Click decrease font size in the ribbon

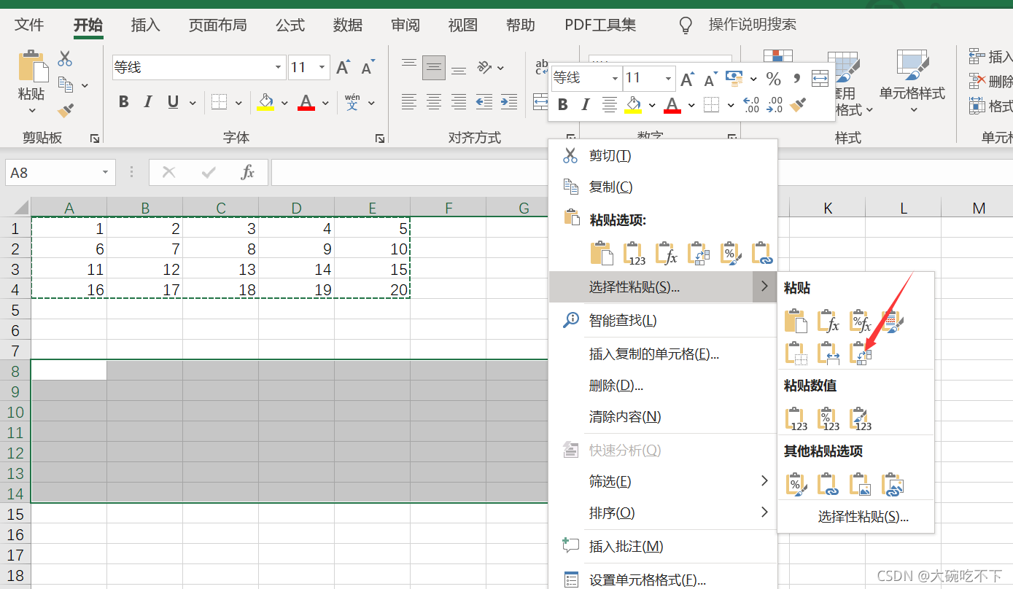368,68
